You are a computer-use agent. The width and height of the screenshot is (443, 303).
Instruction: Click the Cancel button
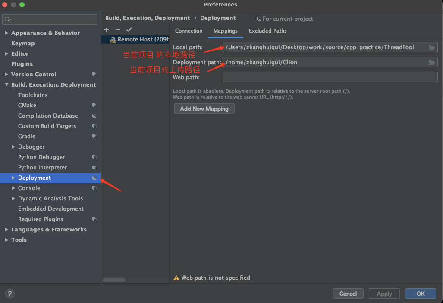click(348, 294)
